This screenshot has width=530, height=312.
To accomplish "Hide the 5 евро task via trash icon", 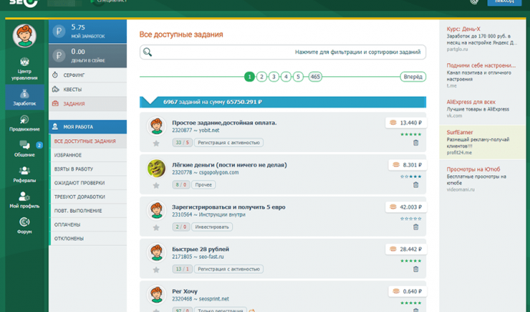I will [x=416, y=227].
